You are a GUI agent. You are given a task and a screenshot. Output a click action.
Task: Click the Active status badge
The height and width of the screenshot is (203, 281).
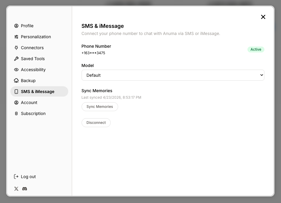click(x=256, y=49)
